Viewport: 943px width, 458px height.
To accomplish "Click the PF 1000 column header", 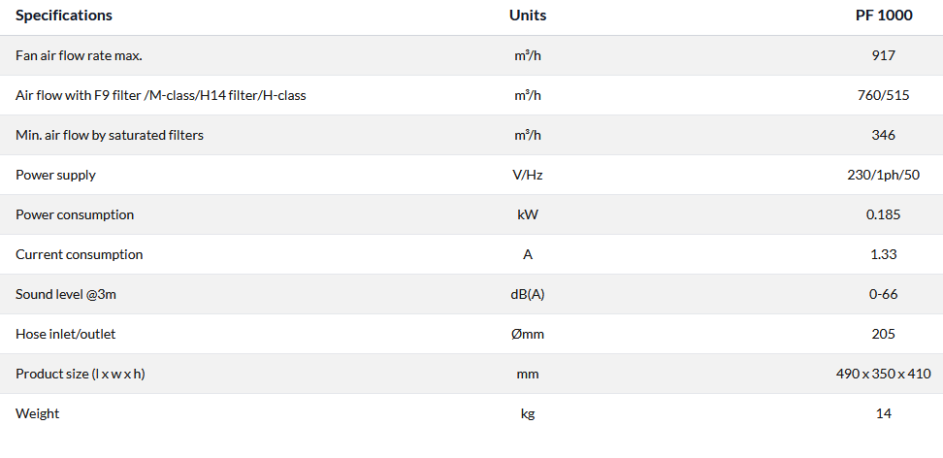I will point(883,16).
